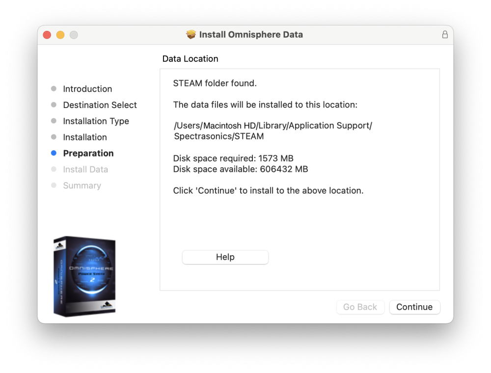This screenshot has height=373, width=491.
Task: Click the Destination Select step indicator dot
Action: coord(54,105)
